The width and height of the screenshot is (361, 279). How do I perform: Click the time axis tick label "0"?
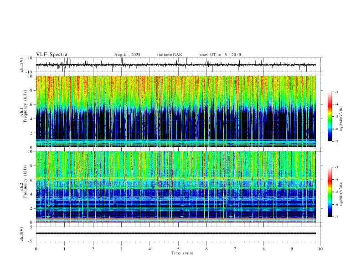[x=36, y=249]
